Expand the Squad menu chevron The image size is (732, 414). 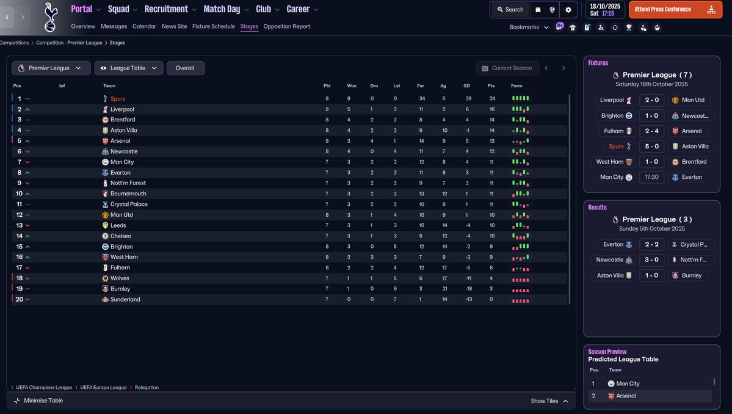coord(136,10)
